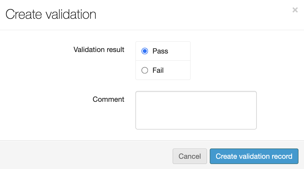This screenshot has height=169, width=304.
Task: Close the Create validation dialog
Action: point(295,10)
